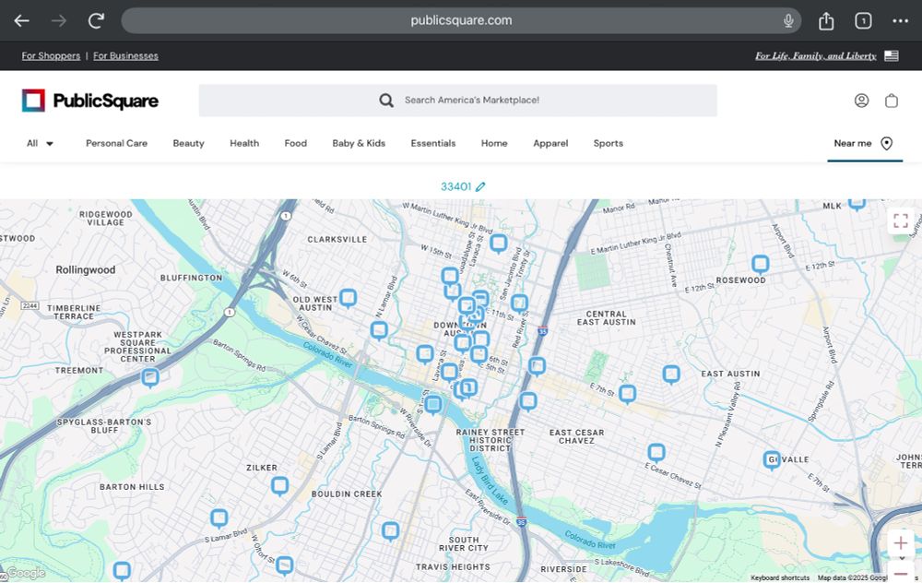
Task: Click the magnifying glass search icon
Action: coord(386,101)
